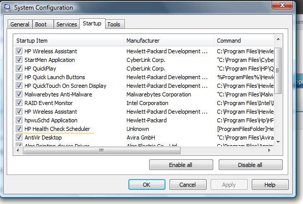Click the Unknown manufacturer entry
The height and width of the screenshot is (204, 303).
(x=138, y=129)
